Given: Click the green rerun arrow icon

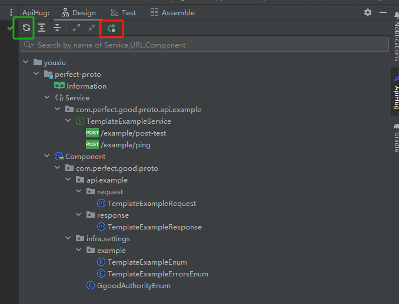Looking at the screenshot, I should click(111, 28).
